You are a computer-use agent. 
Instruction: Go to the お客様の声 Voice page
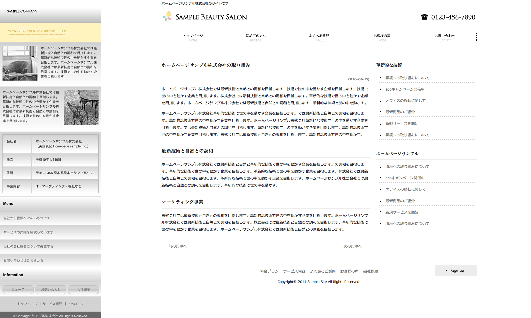[x=382, y=37]
